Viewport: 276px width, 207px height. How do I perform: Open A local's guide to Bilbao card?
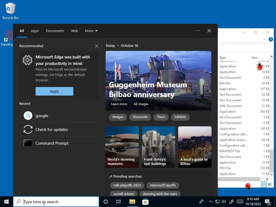click(x=195, y=147)
